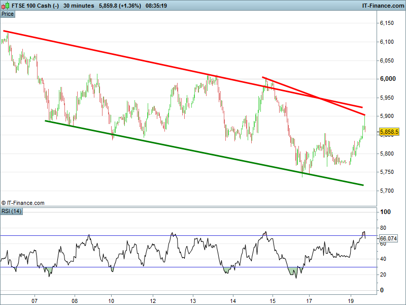This screenshot has height=305, width=406.
Task: Open the 30 minutes timeframe selector
Action: coord(79,6)
